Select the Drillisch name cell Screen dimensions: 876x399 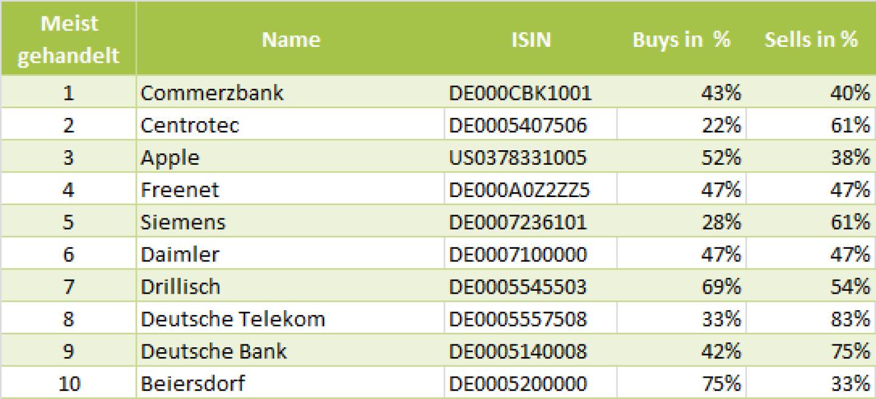coord(180,286)
